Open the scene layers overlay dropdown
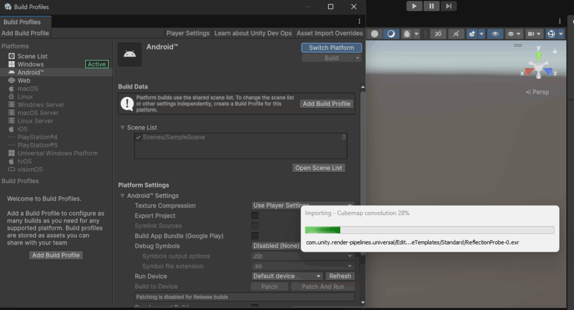The image size is (574, 310). click(x=514, y=34)
